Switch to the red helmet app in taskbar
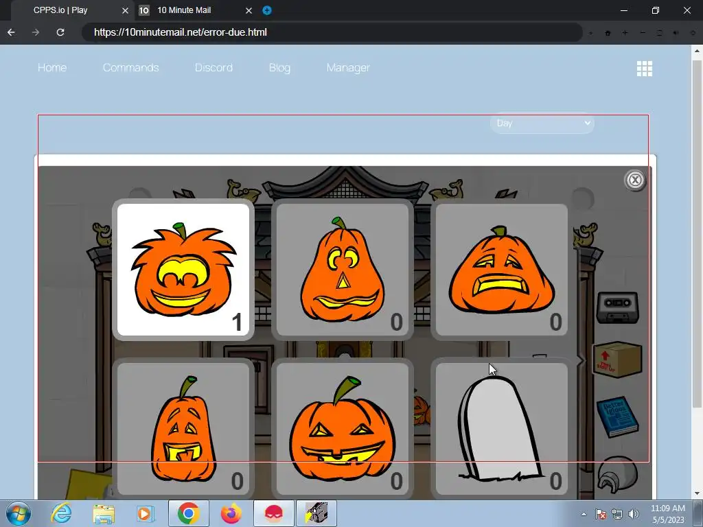This screenshot has width=703, height=527. coord(273,513)
